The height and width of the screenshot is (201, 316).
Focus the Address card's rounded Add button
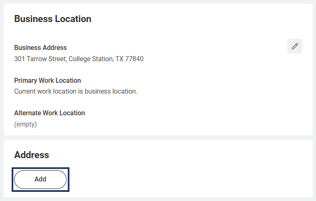pos(40,179)
